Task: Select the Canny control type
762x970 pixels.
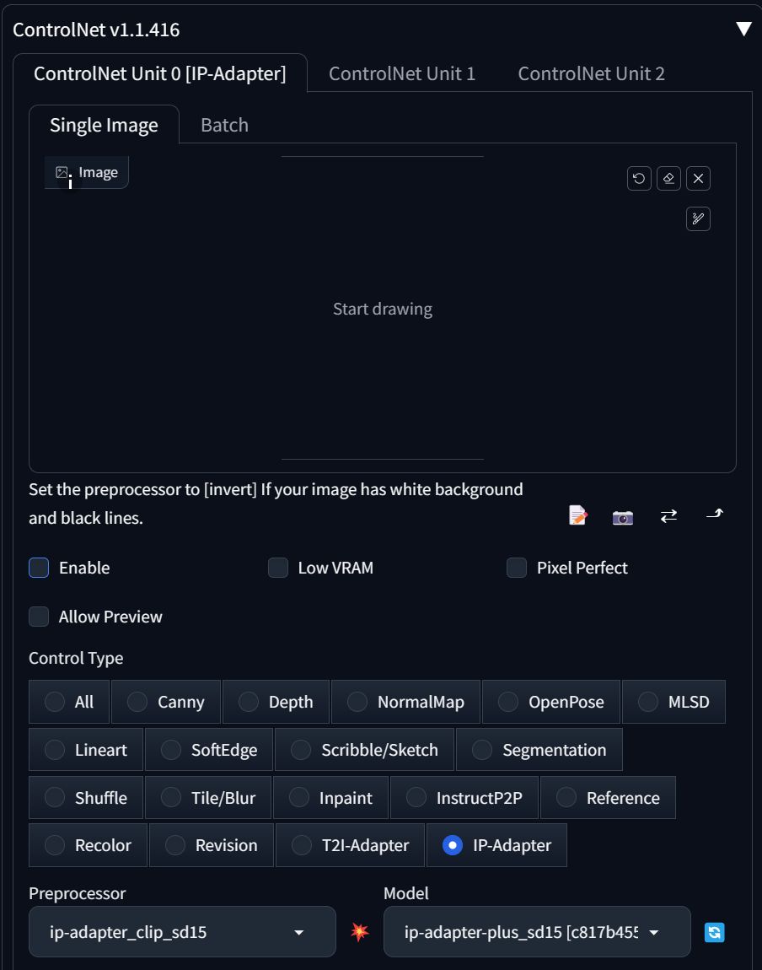Action: [x=165, y=702]
